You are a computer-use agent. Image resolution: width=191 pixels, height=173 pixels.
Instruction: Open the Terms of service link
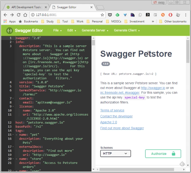click(112, 110)
